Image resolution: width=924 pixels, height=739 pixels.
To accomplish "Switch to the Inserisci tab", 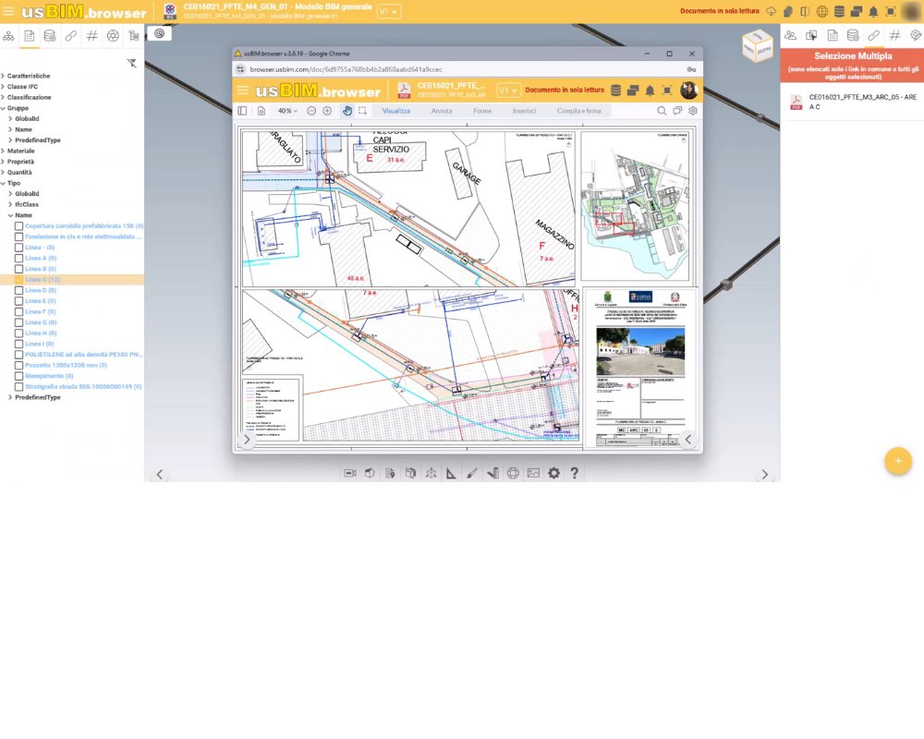I will 524,111.
